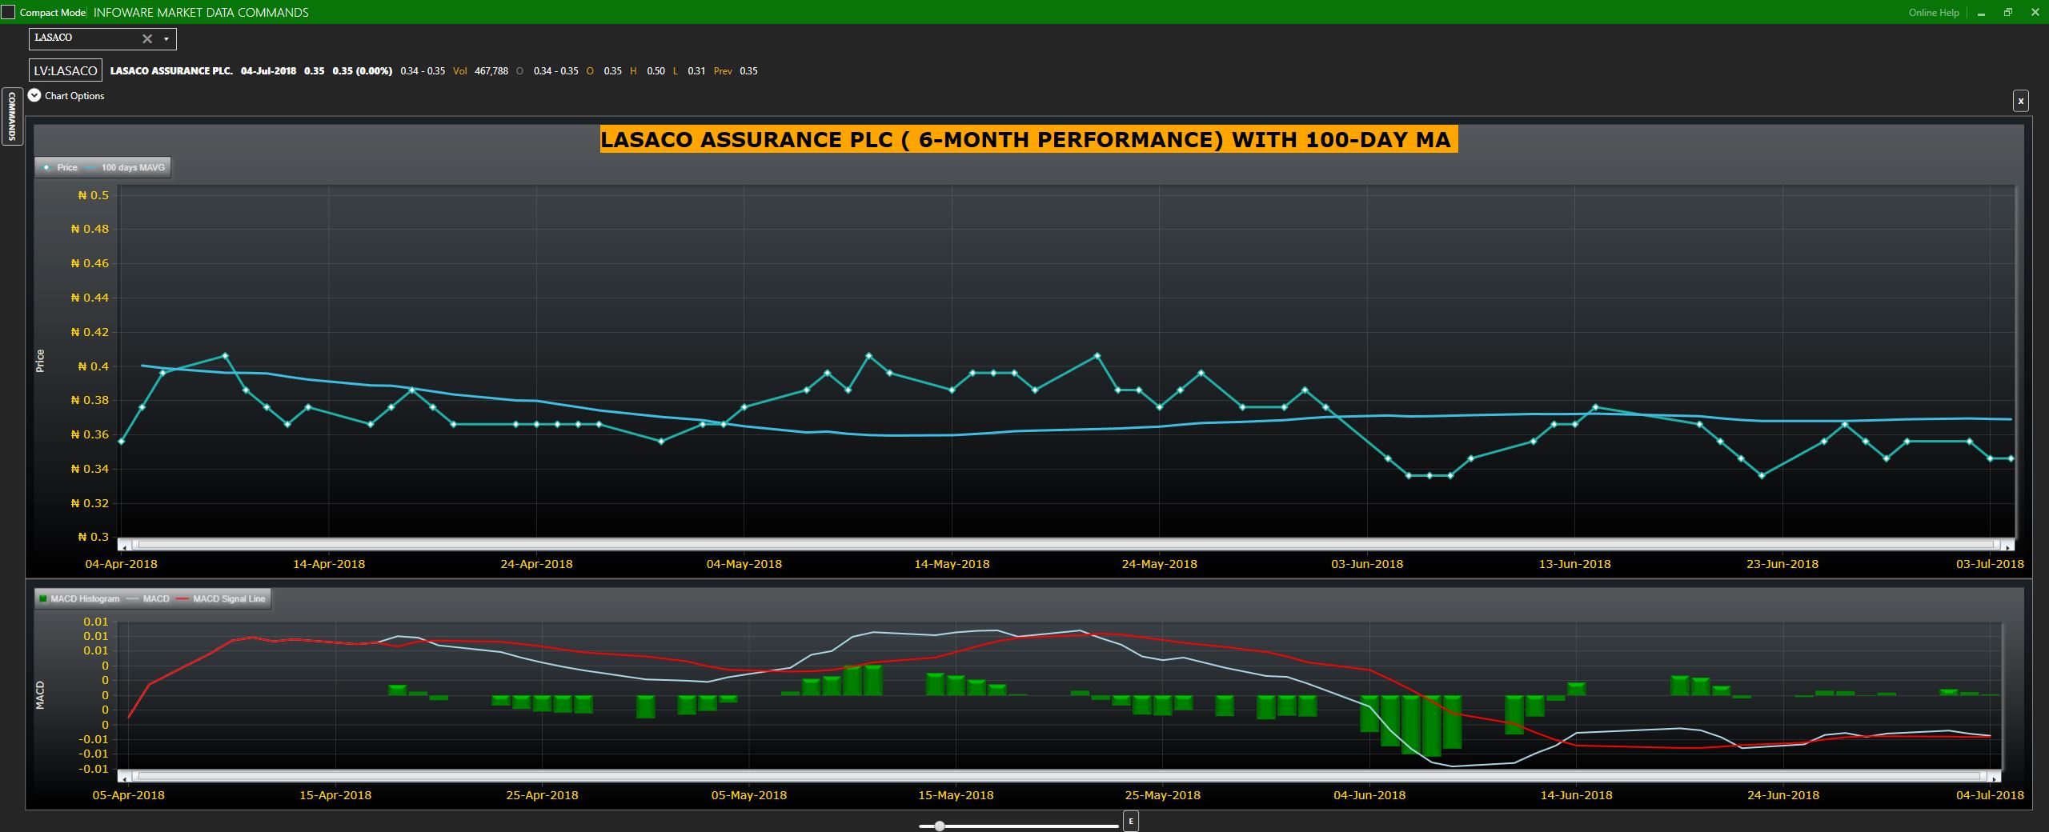The height and width of the screenshot is (832, 2049).
Task: Click the volume value '467,788'
Action: 491,71
